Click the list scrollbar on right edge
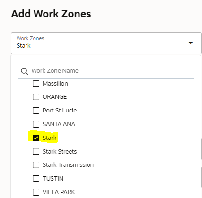Screen dimensions: 202x198 (201, 149)
